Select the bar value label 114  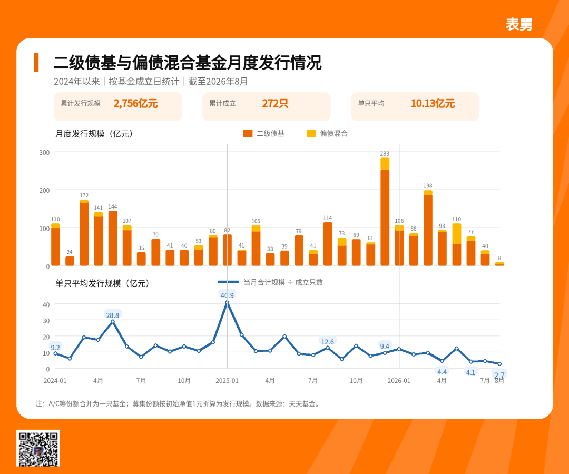click(x=327, y=218)
